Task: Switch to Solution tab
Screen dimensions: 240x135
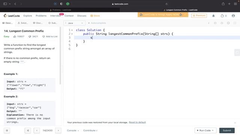Action: pos(23,23)
